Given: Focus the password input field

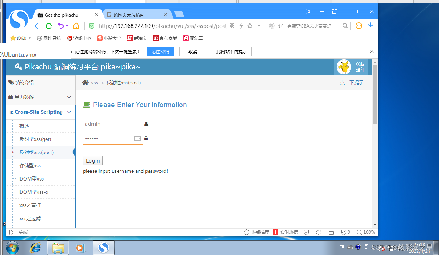Looking at the screenshot, I should pyautogui.click(x=113, y=138).
